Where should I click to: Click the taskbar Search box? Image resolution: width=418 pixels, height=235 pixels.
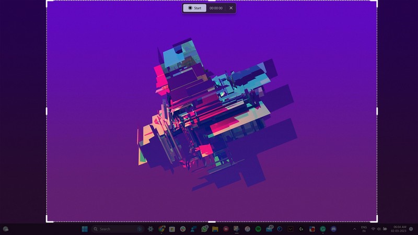[115, 229]
